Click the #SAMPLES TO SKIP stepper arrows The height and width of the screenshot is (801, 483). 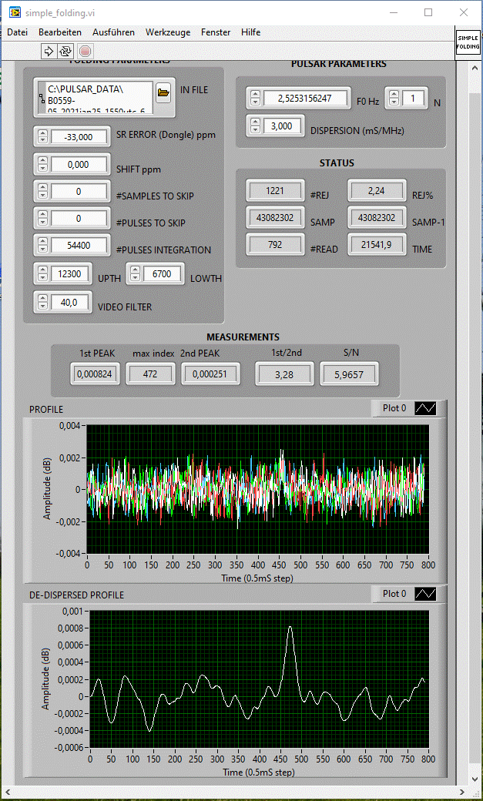click(x=43, y=192)
